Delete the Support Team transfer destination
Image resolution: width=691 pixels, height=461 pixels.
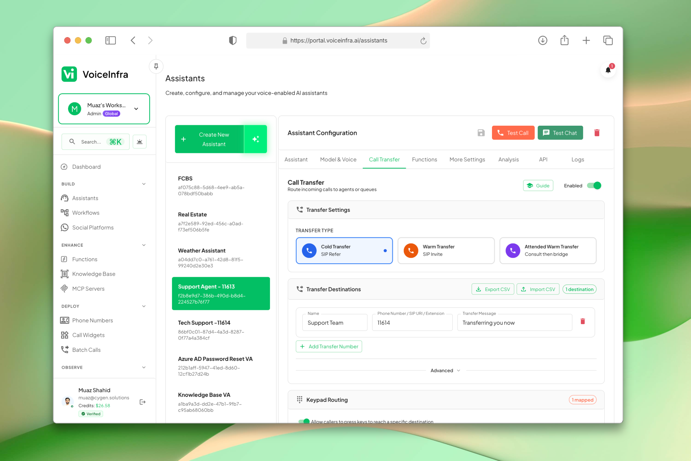point(583,321)
